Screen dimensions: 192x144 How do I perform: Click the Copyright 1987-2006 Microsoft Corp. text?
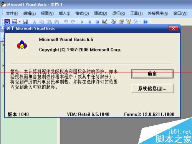(x=80, y=50)
